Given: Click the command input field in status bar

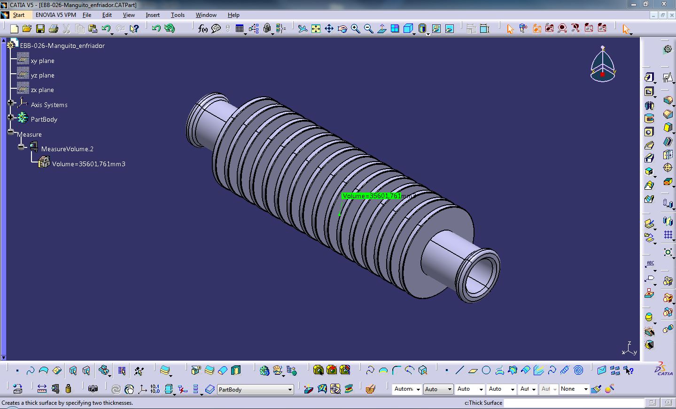Looking at the screenshot, I should pyautogui.click(x=573, y=403).
